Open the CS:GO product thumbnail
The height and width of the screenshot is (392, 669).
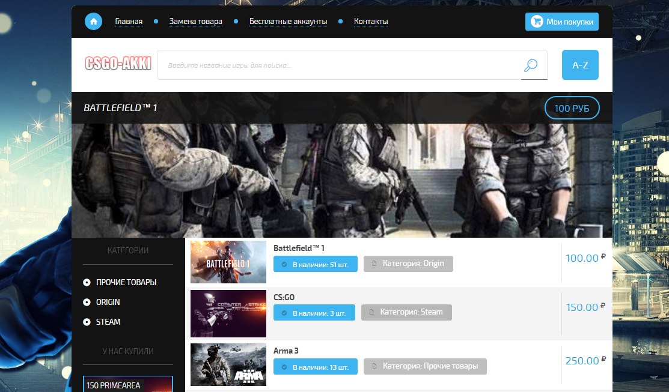coord(228,313)
